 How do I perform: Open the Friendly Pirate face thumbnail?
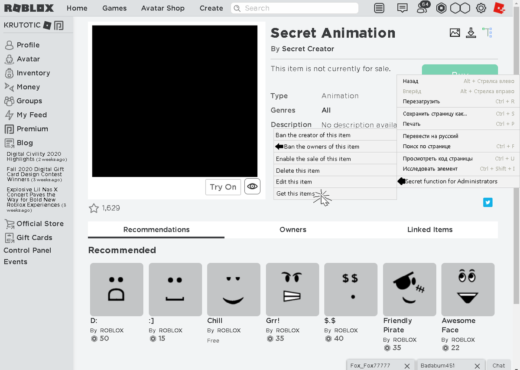click(x=409, y=289)
